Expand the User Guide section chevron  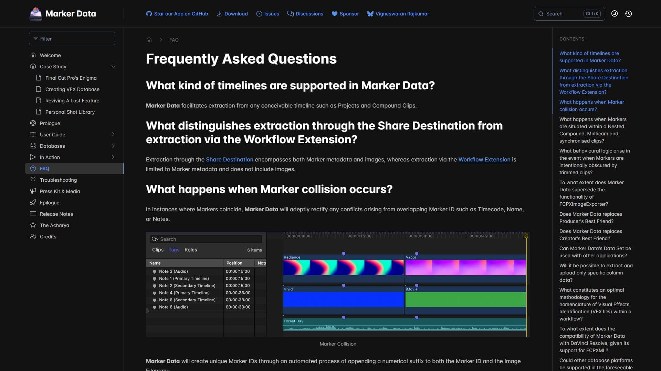pyautogui.click(x=113, y=134)
